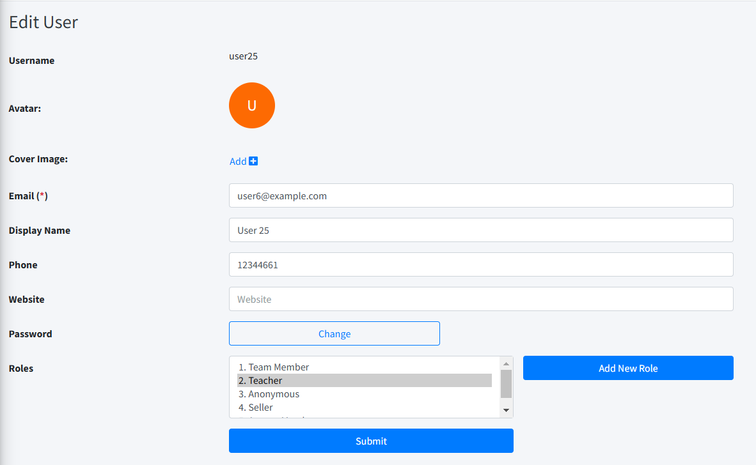Select Team Member in Roles list
756x465 pixels.
(x=274, y=367)
